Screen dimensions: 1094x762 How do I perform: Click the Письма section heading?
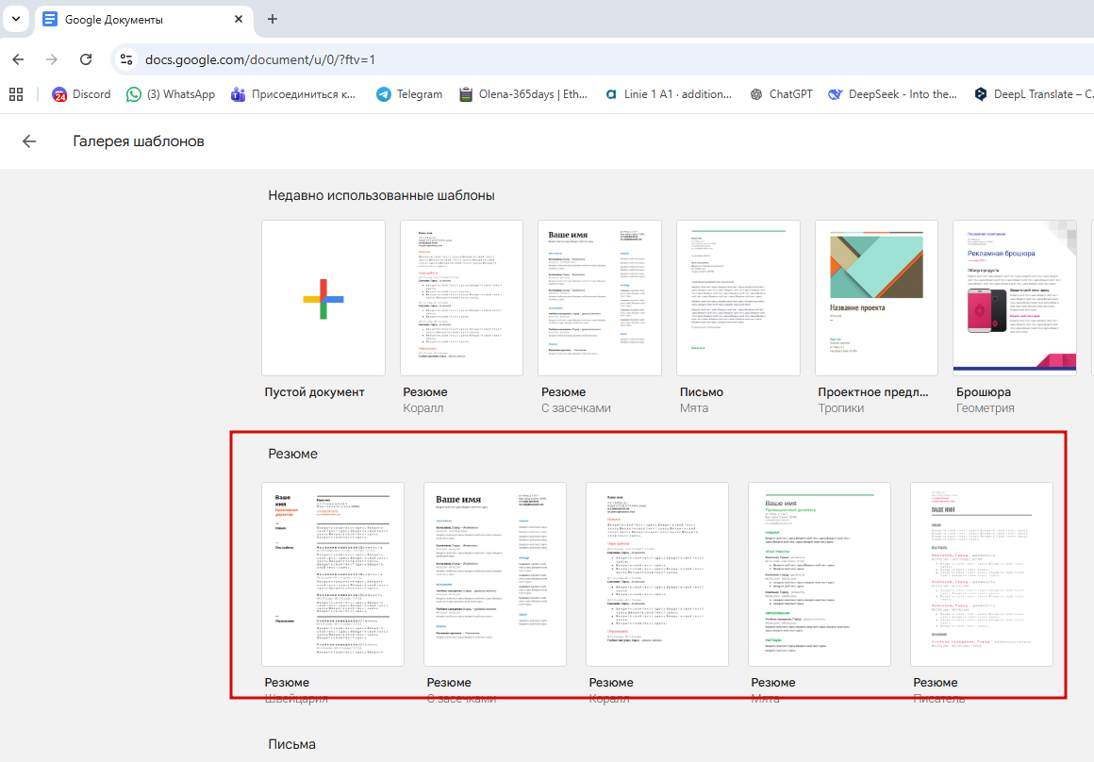click(291, 745)
